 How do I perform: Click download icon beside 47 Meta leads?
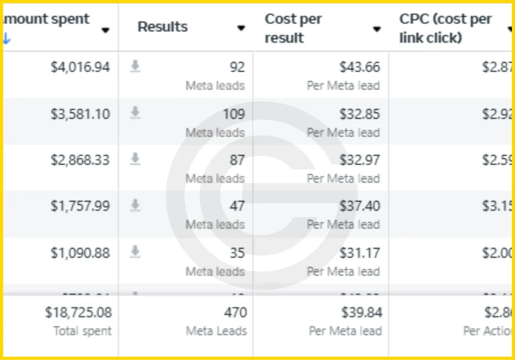click(135, 206)
